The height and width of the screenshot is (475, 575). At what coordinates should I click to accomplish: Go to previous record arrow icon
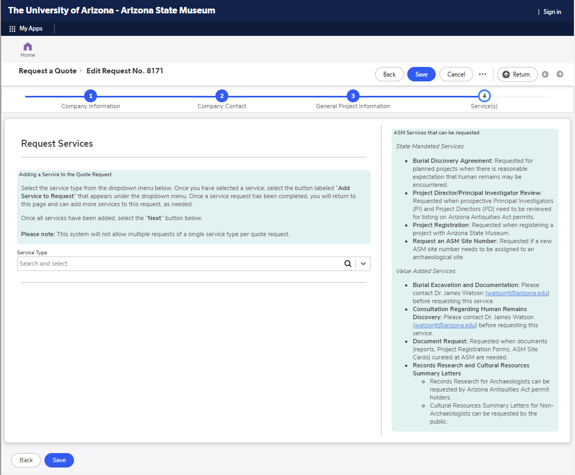click(x=546, y=74)
